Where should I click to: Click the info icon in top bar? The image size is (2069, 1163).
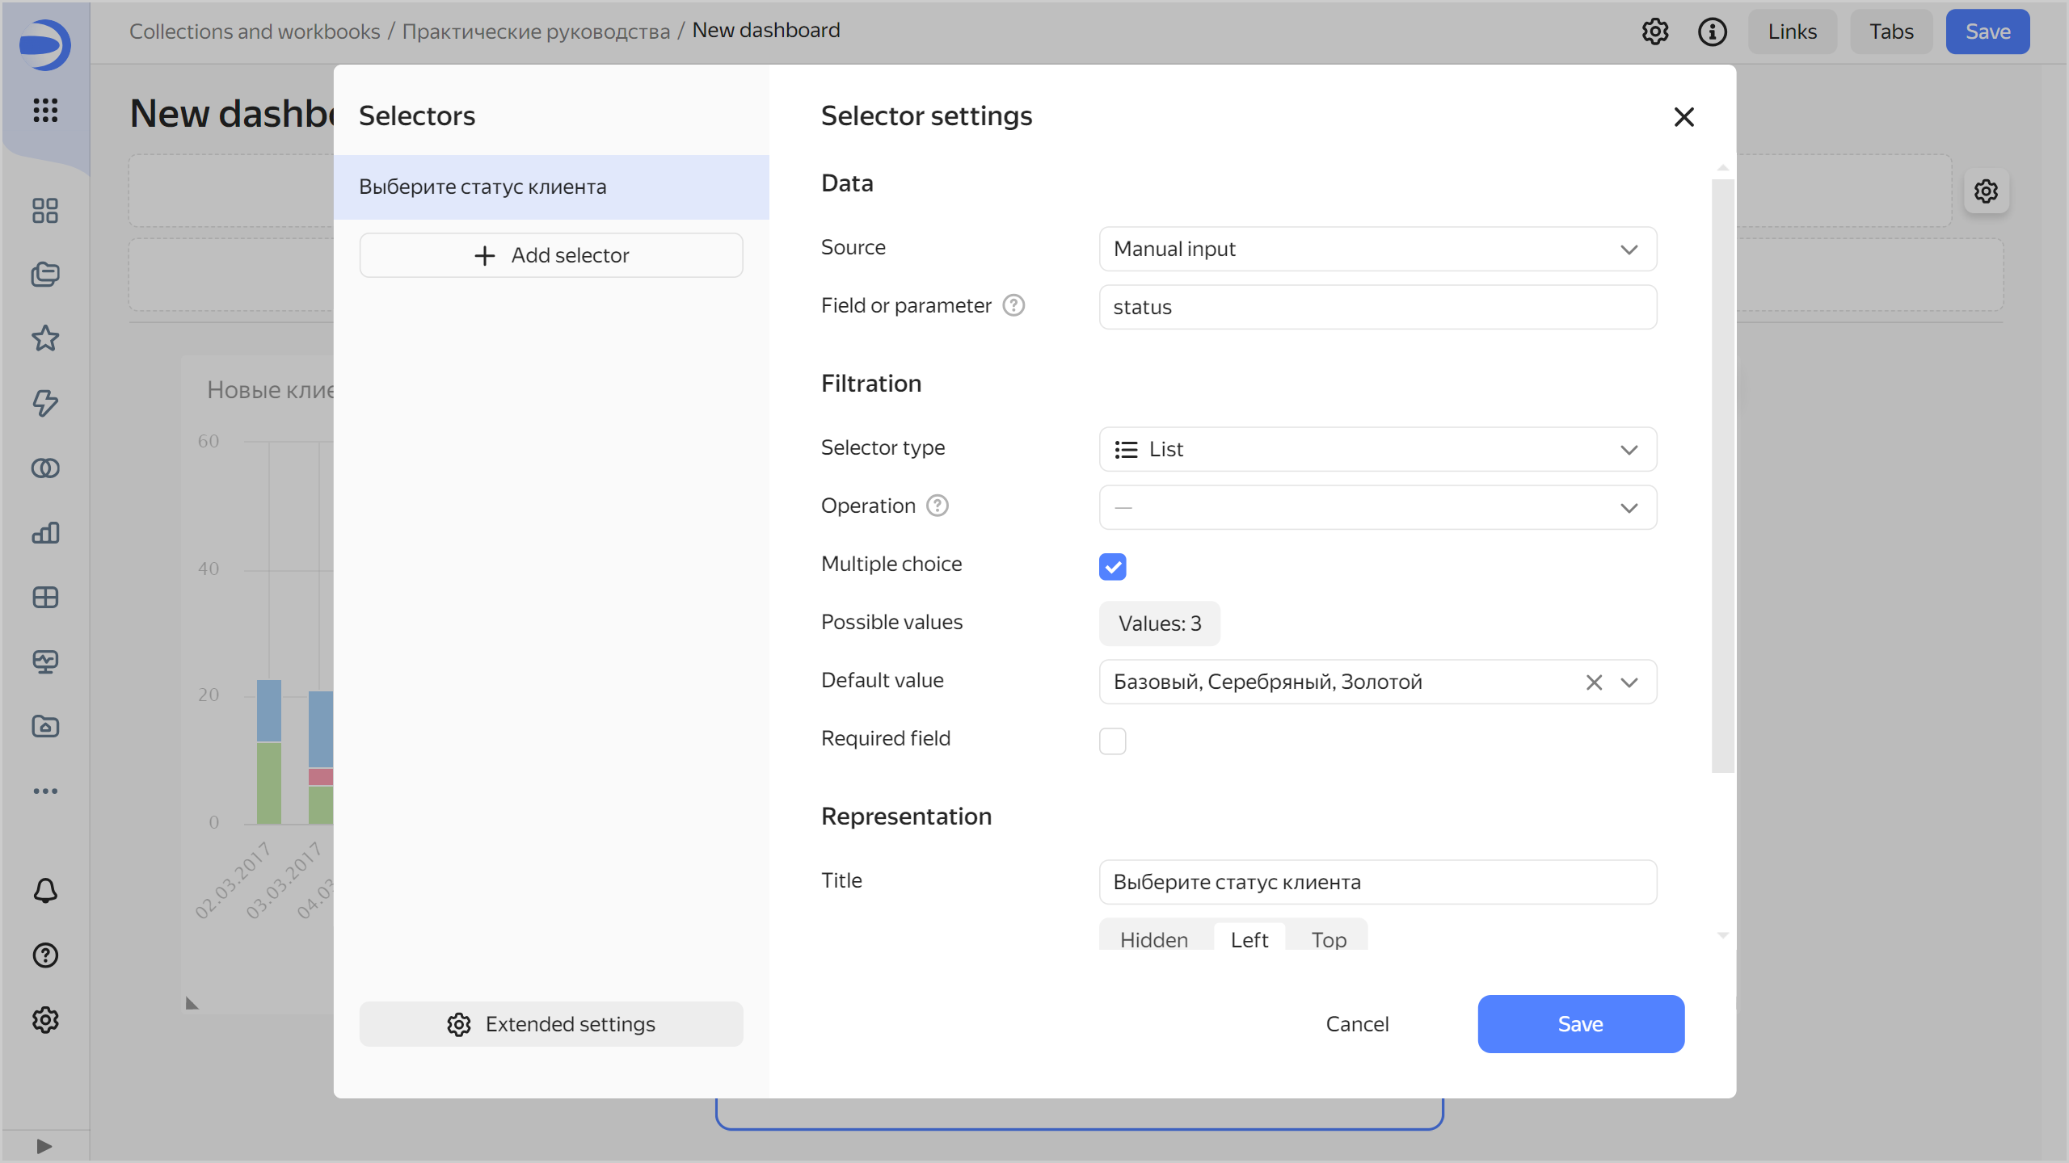click(1712, 31)
